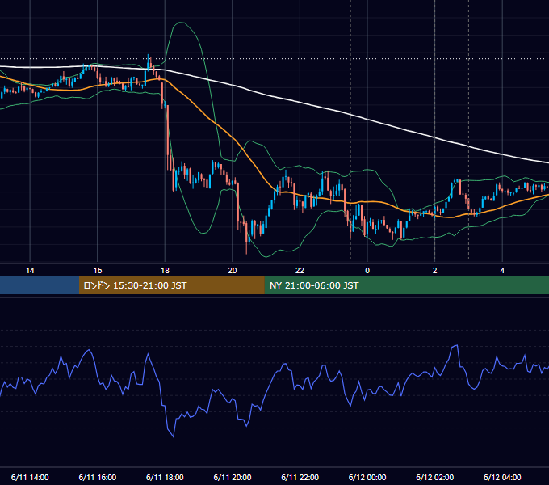Click the upper chart axis label 0

tap(367, 271)
